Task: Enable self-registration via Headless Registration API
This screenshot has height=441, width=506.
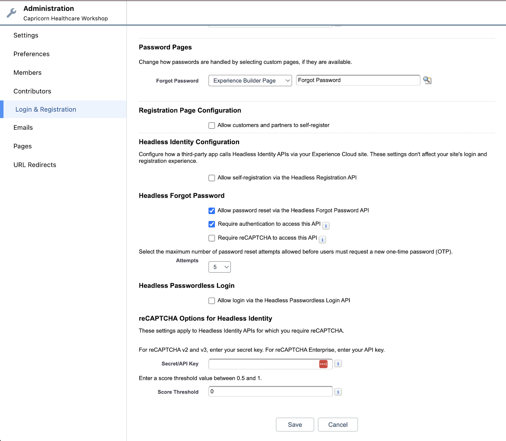Action: pos(212,178)
